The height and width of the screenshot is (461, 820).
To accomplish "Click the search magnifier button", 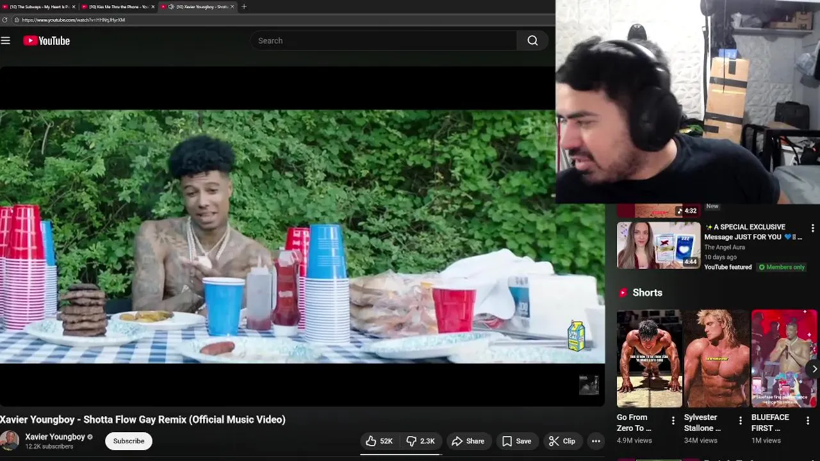I will (532, 40).
